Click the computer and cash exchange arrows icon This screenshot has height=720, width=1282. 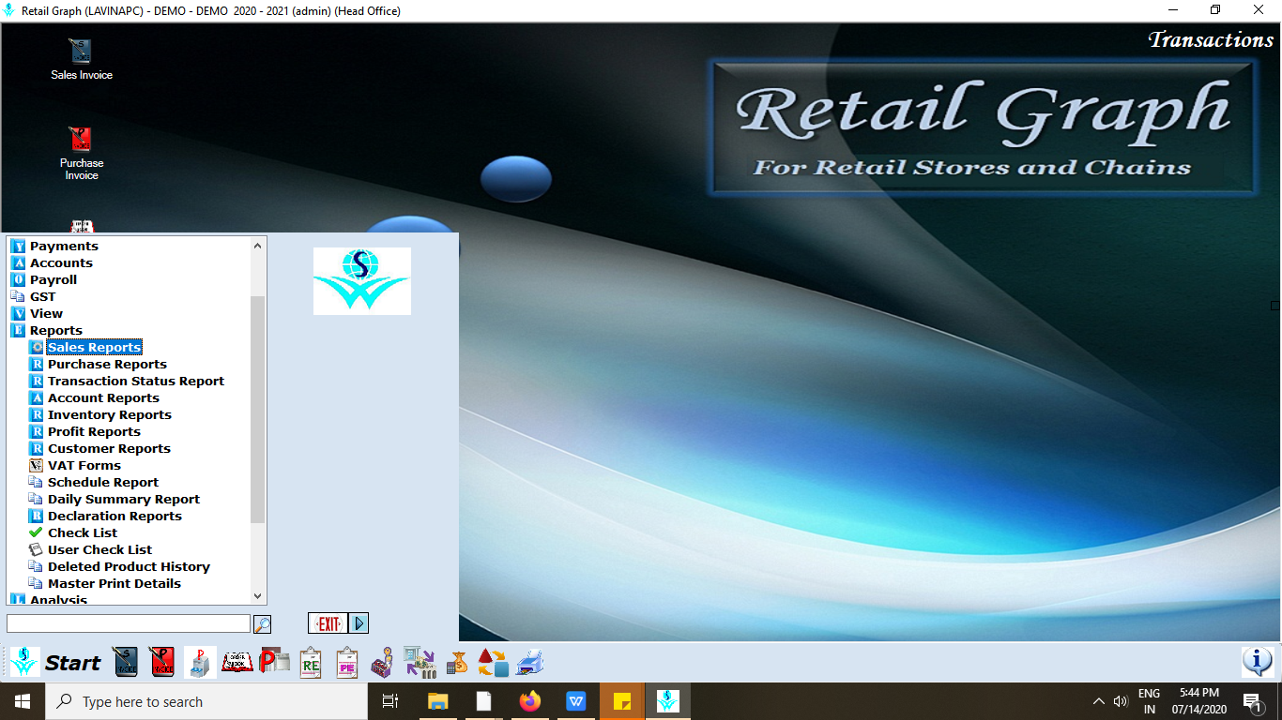tap(420, 663)
